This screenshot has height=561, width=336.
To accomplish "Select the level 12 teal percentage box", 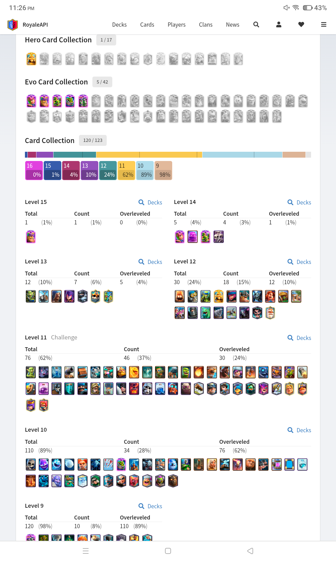I will 108,171.
